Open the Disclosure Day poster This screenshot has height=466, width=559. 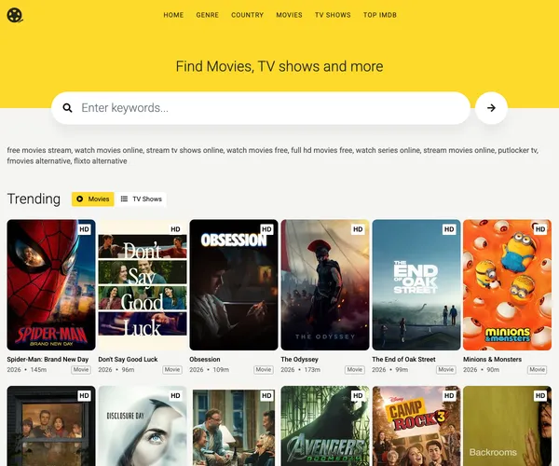tap(143, 426)
